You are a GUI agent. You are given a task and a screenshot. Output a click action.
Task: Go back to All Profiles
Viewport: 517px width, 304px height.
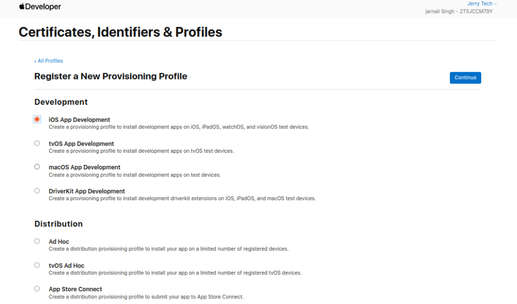click(x=48, y=61)
